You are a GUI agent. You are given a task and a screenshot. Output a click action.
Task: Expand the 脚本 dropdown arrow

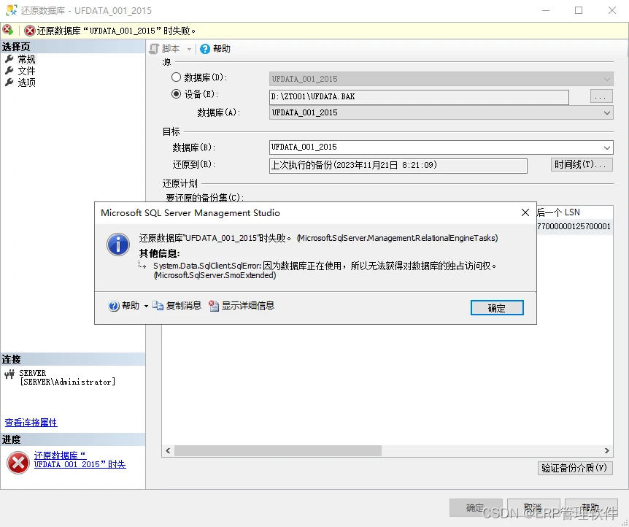[x=189, y=49]
